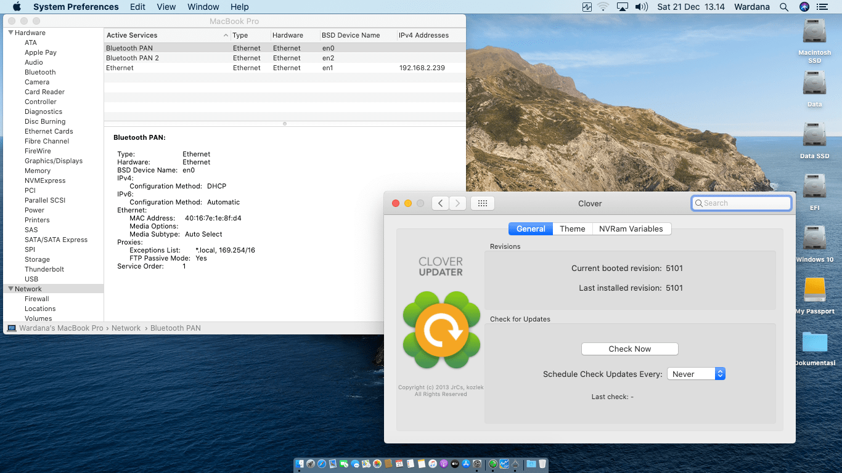
Task: Open Spotlight search magnifier in menu bar
Action: 784,7
